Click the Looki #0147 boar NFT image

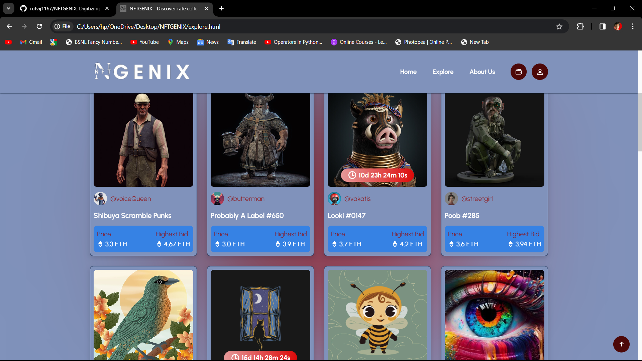377,134
